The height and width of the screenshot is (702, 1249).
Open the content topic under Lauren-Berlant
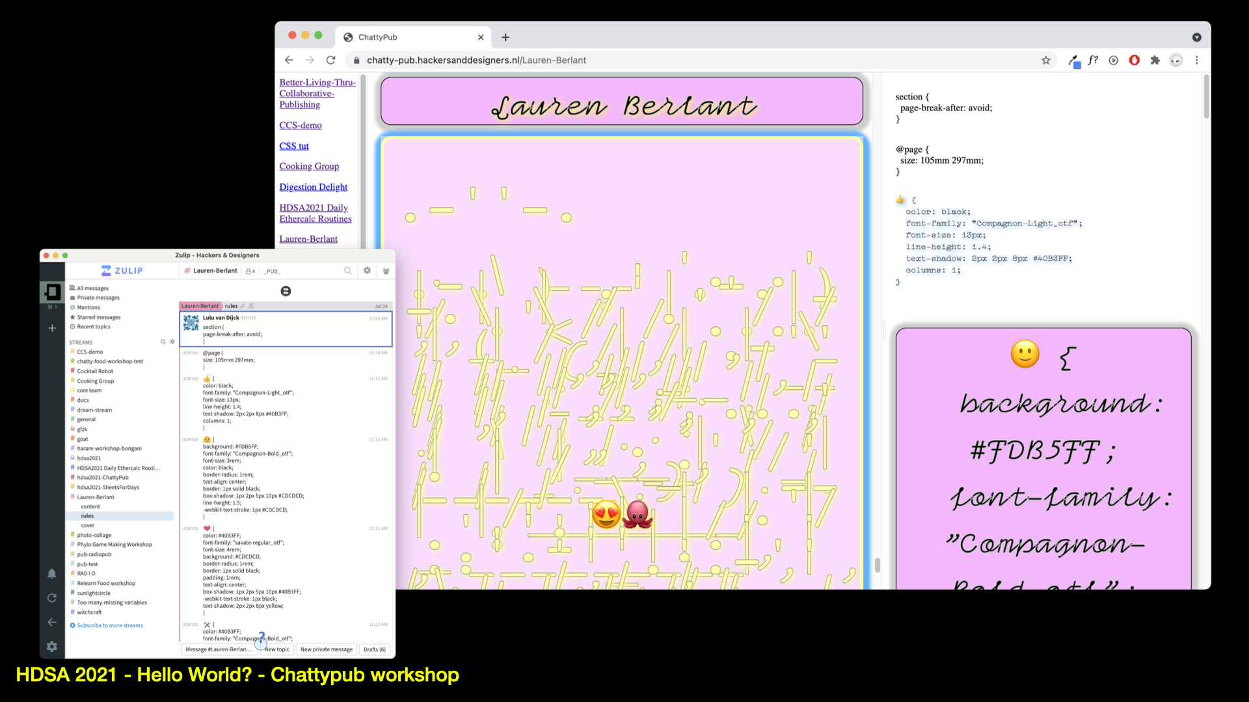(x=90, y=506)
